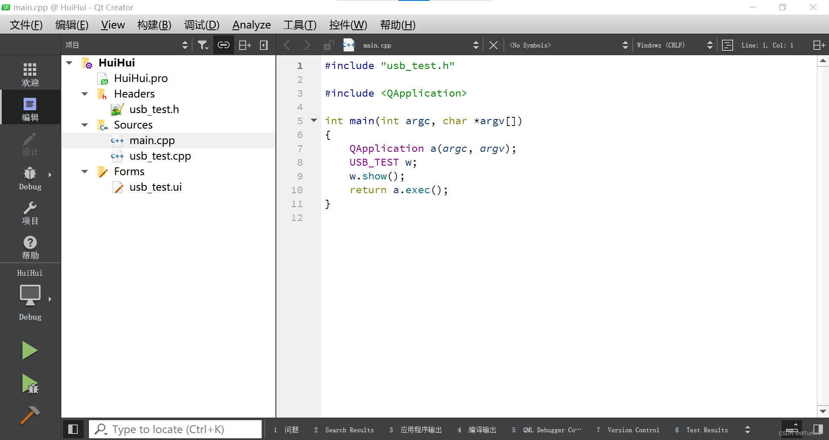829x440 pixels.
Task: Open the No Symbols dropdown
Action: pos(568,45)
